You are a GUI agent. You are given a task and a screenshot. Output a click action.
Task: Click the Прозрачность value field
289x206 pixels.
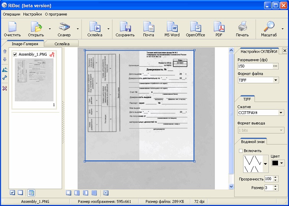pyautogui.click(x=269, y=179)
